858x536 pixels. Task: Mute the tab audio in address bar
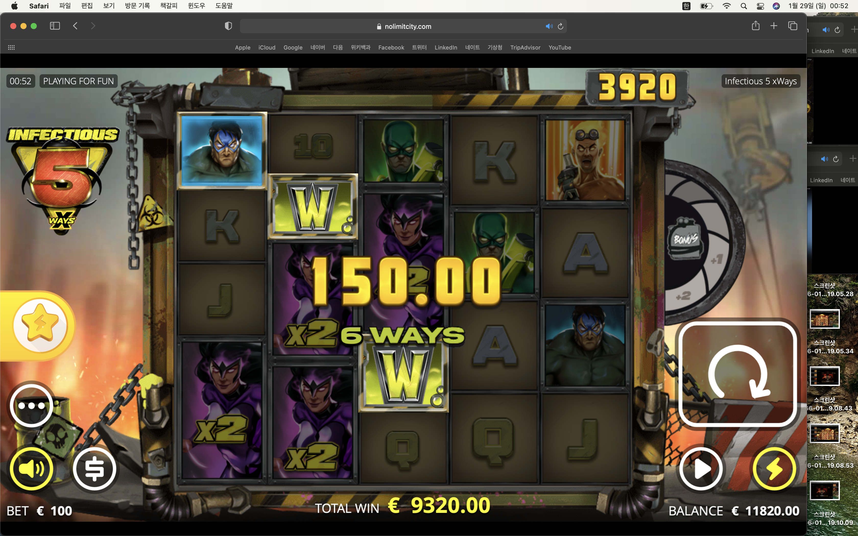[549, 26]
